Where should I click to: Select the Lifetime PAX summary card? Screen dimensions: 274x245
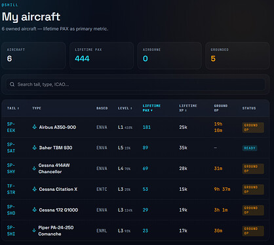(102, 56)
